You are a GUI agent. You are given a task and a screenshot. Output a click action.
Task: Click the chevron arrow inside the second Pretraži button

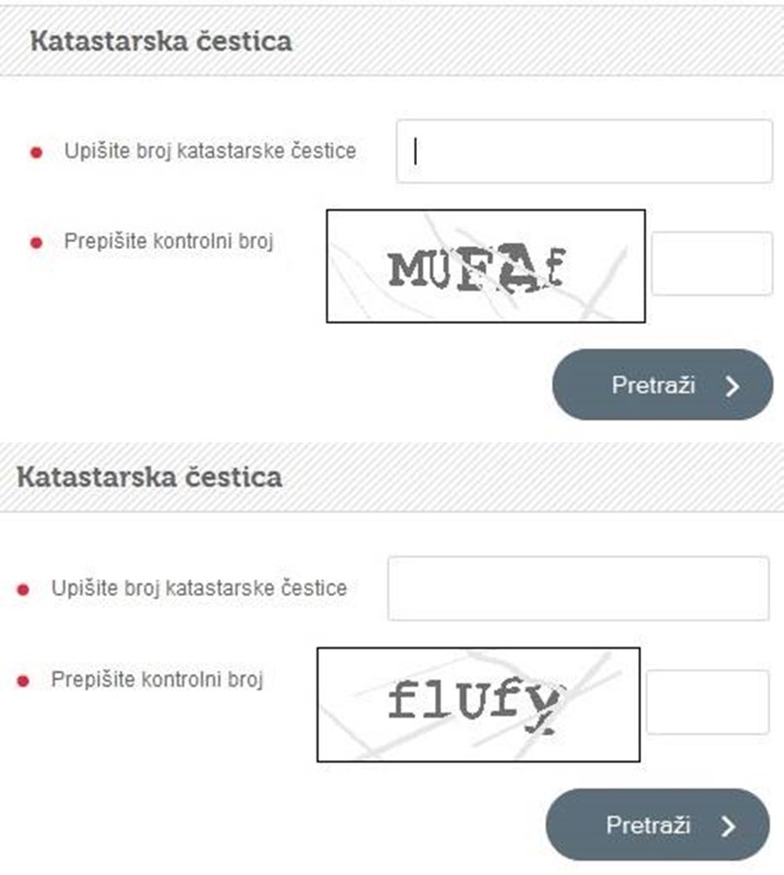(x=728, y=823)
